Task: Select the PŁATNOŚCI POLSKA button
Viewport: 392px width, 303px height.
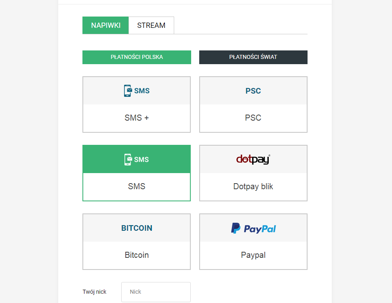Action: tap(137, 57)
